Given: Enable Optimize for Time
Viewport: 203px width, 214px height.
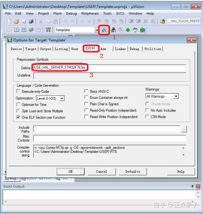Looking at the screenshot, I should pyautogui.click(x=18, y=104).
